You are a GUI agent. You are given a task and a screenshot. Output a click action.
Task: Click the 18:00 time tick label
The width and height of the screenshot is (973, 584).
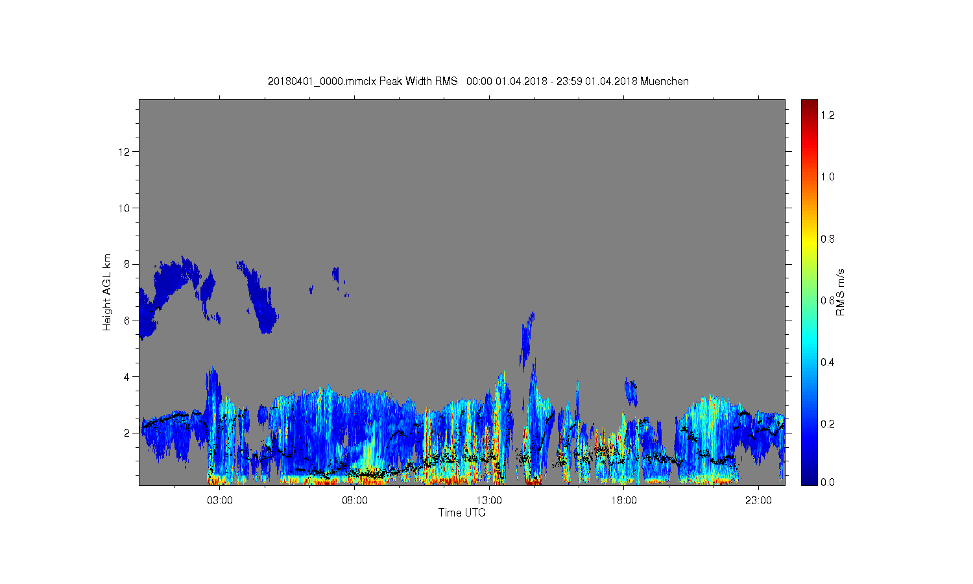624,501
